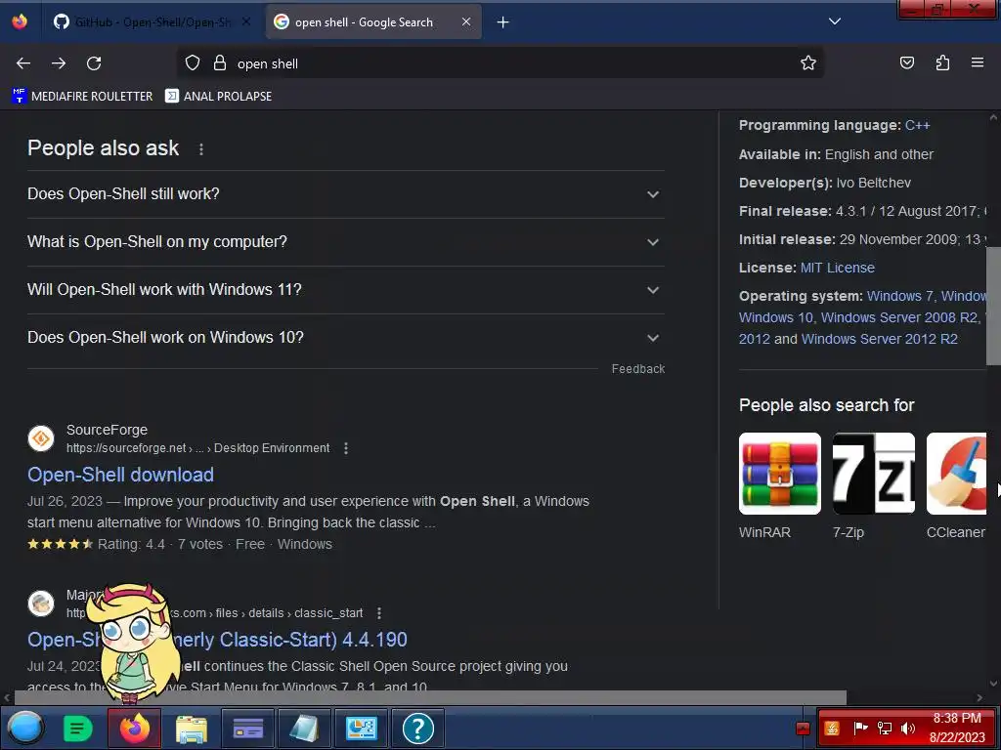Screen dimensions: 1001x750
Task: Reload the page with the refresh icon
Action: click(94, 63)
